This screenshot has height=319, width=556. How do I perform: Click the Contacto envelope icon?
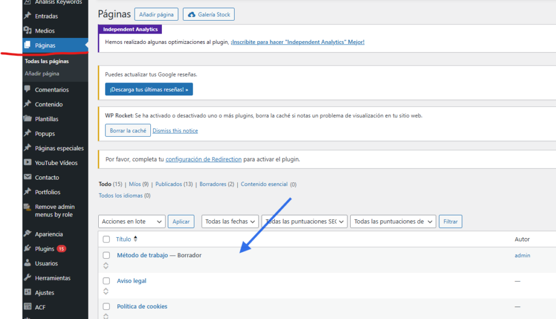coord(28,177)
